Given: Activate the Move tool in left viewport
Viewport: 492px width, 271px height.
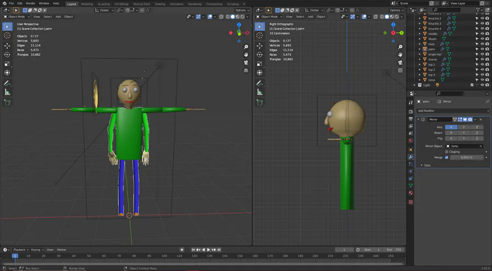Looking at the screenshot, I should (x=7, y=45).
